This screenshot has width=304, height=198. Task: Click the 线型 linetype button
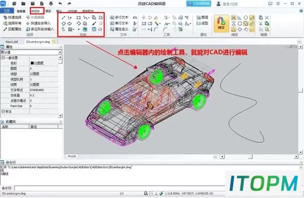coord(202,23)
